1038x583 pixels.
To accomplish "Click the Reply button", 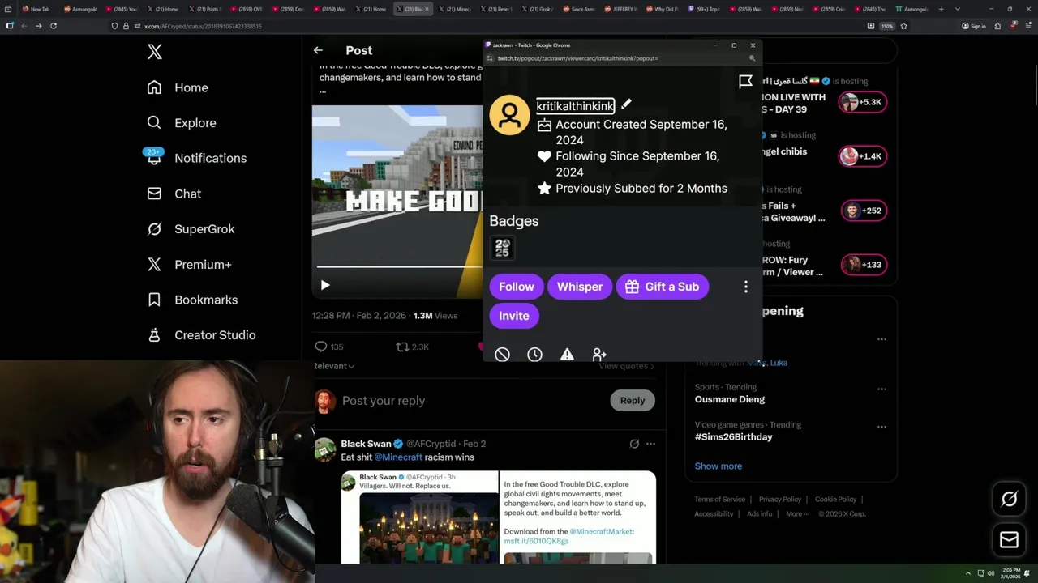I will pyautogui.click(x=633, y=400).
